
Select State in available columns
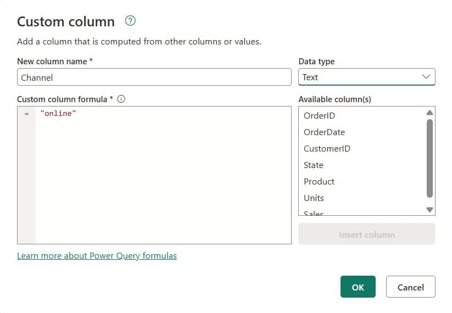[314, 165]
